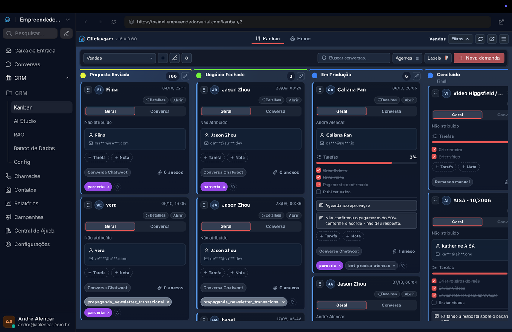Reload the page with the browser refresh icon
Image resolution: width=512 pixels, height=332 pixels.
click(113, 22)
